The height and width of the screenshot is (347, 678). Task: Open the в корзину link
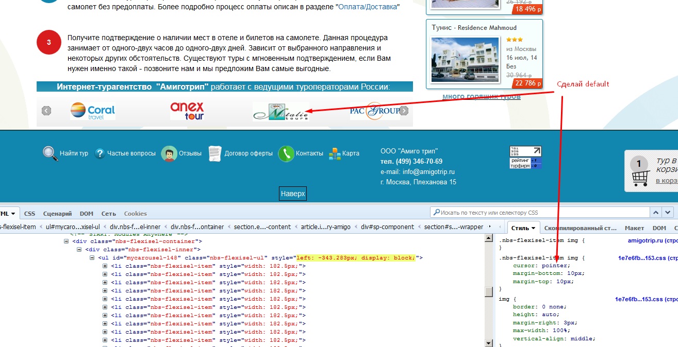point(667,180)
